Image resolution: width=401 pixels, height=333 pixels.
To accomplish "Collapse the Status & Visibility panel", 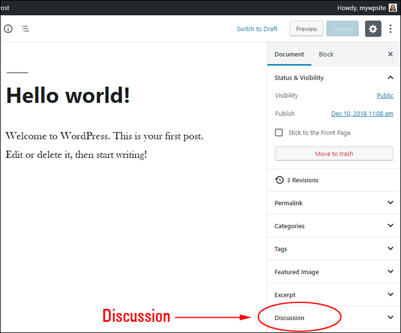I will (x=390, y=77).
